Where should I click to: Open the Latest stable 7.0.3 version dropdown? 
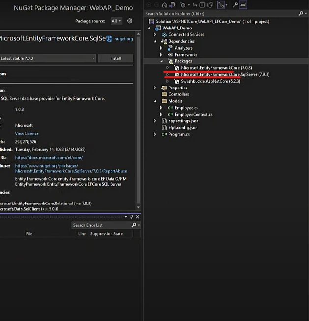point(48,58)
